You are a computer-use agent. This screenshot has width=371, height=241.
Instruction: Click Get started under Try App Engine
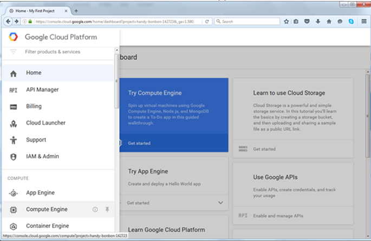138,203
